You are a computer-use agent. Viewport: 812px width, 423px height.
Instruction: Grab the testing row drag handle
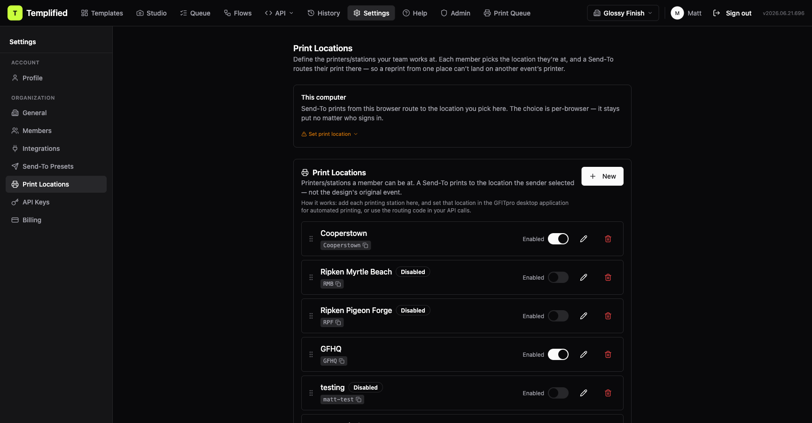coord(311,393)
